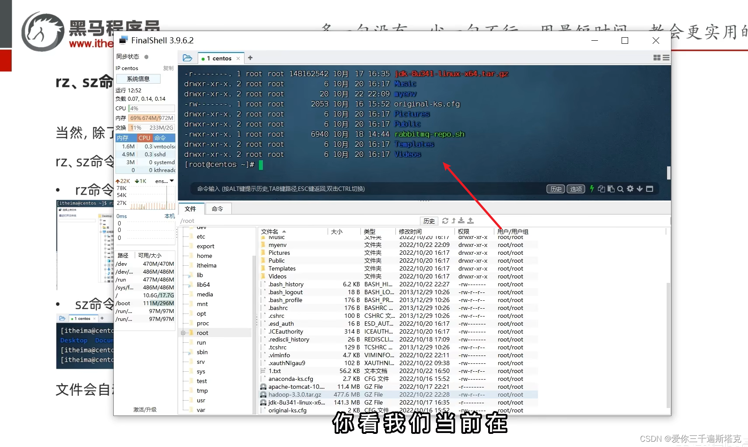Open the connection manager folder icon
748x447 pixels.
pos(187,57)
